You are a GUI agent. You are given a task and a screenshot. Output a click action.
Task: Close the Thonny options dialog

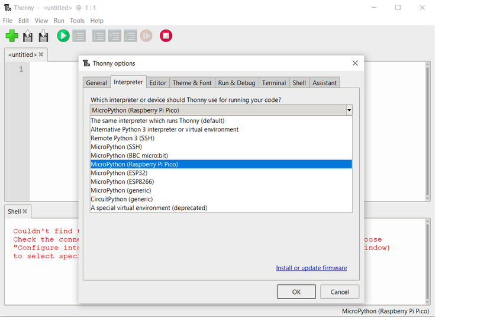[x=355, y=63]
